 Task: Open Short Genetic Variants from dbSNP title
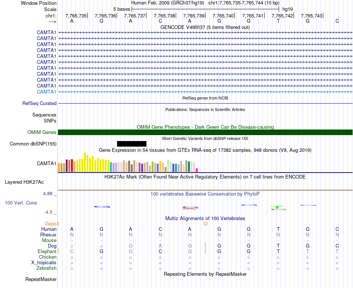click(x=205, y=138)
